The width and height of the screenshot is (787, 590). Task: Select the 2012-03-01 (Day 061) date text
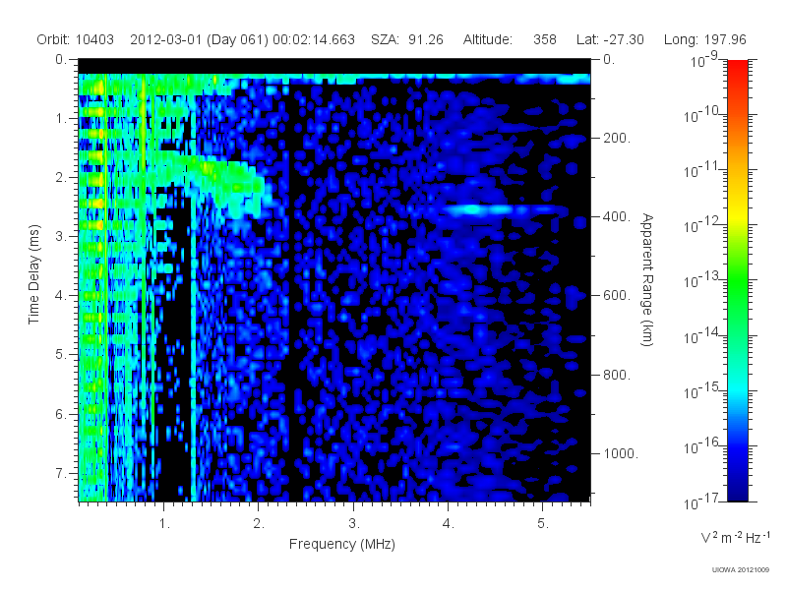coord(200,39)
